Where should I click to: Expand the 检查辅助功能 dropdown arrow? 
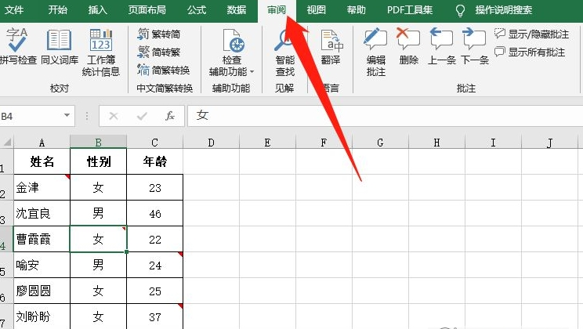(x=252, y=72)
